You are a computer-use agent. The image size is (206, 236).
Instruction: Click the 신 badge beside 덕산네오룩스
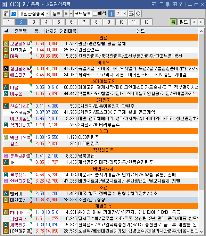point(6,137)
